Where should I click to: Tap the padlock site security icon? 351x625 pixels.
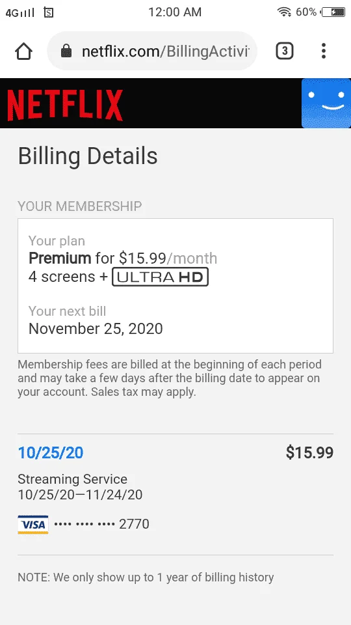(x=66, y=51)
